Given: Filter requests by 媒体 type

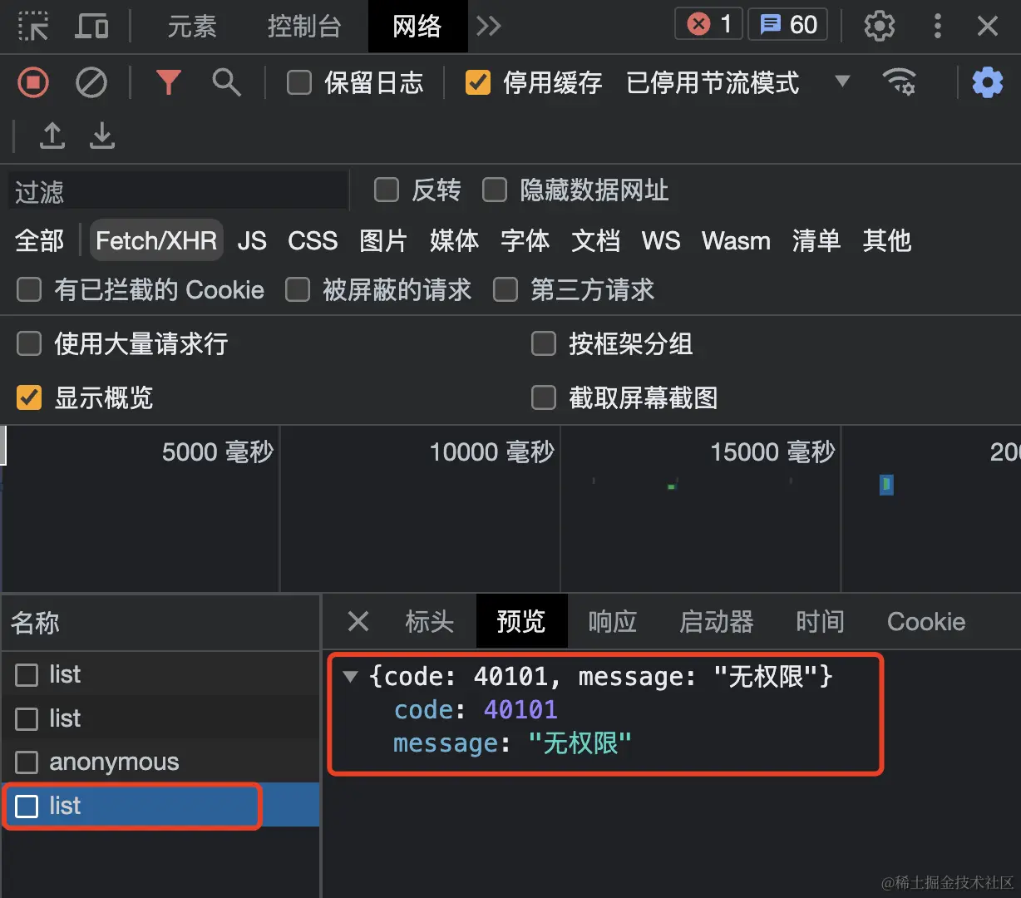Looking at the screenshot, I should (454, 240).
